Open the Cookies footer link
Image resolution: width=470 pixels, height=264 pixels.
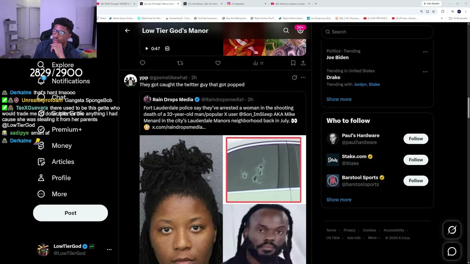tap(369, 230)
